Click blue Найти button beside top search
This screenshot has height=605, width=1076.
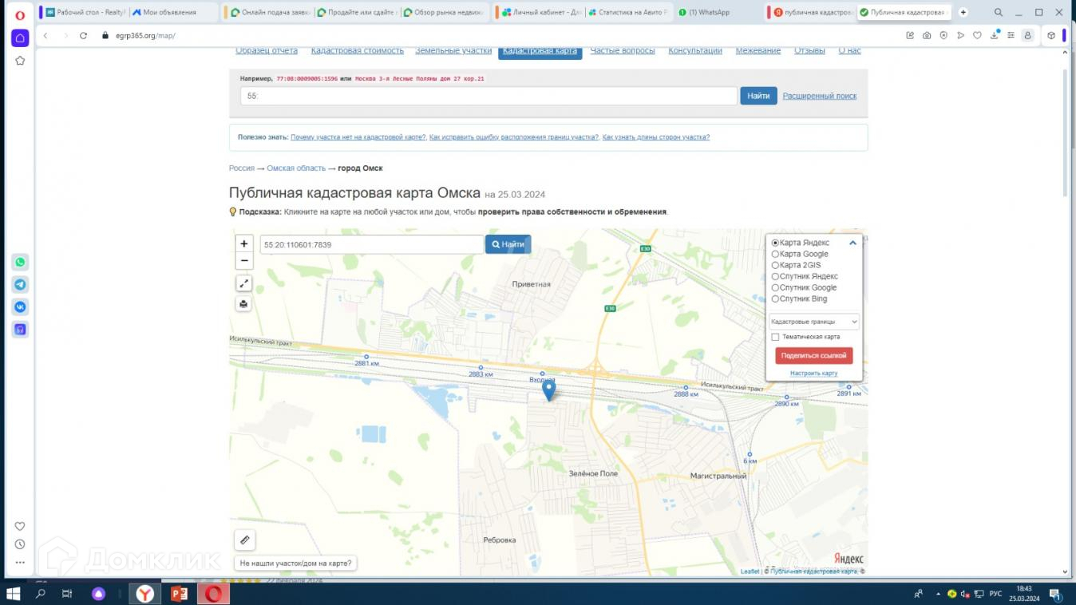758,96
